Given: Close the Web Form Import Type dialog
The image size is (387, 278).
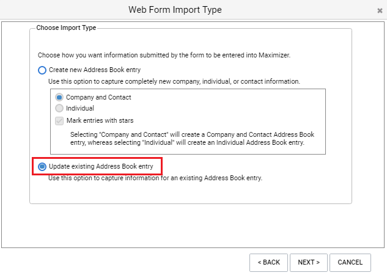Looking at the screenshot, I should pos(380,10).
